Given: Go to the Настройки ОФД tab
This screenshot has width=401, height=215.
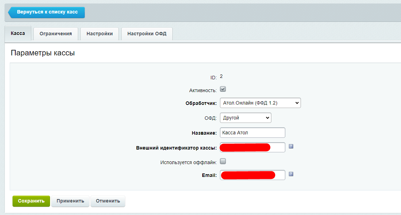Looking at the screenshot, I should 147,34.
